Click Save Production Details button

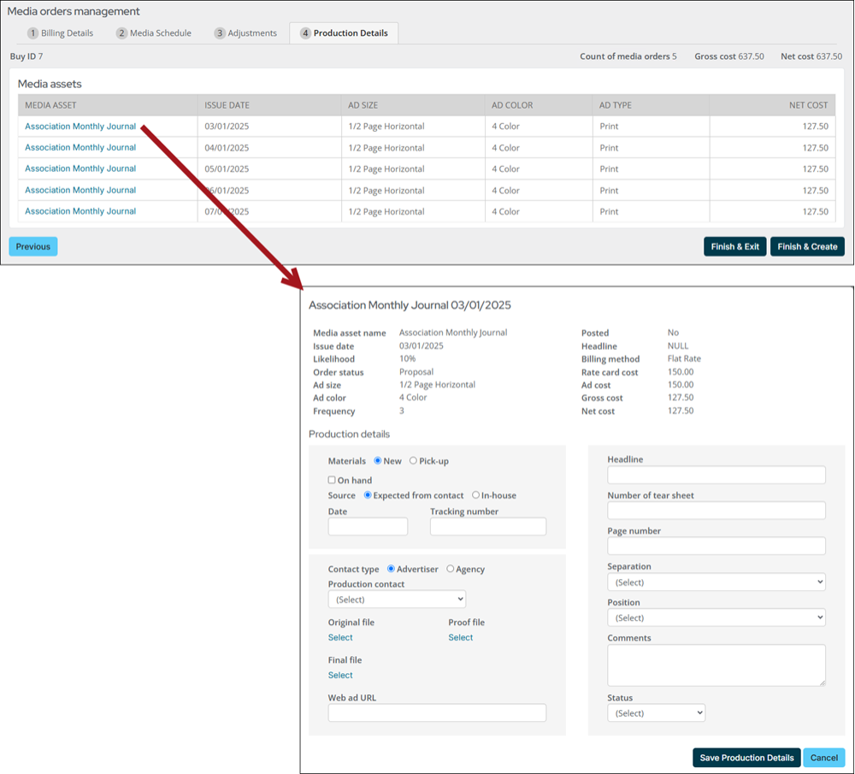click(746, 758)
